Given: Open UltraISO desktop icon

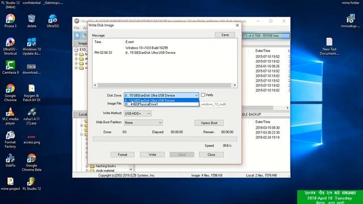Looking at the screenshot, I should coord(53,21).
